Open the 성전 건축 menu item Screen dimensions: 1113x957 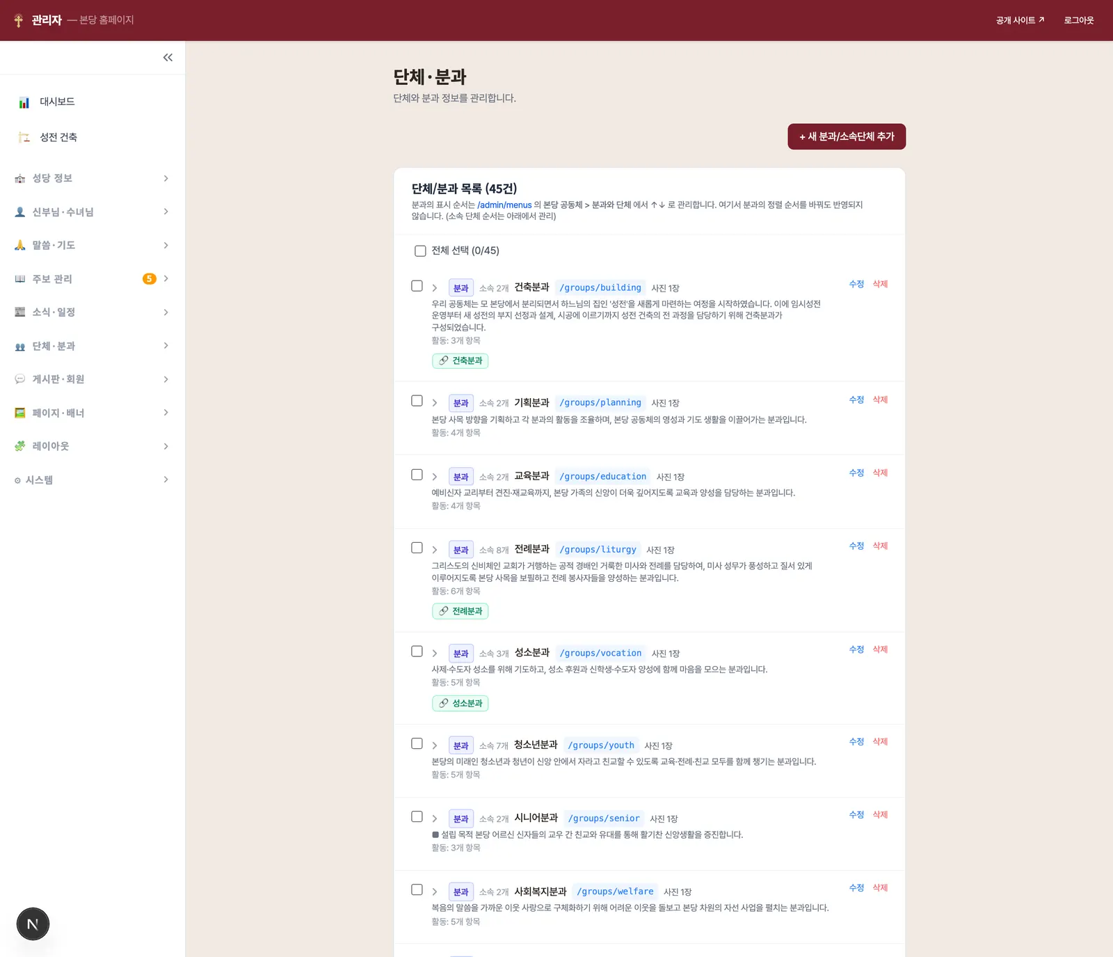(x=93, y=137)
